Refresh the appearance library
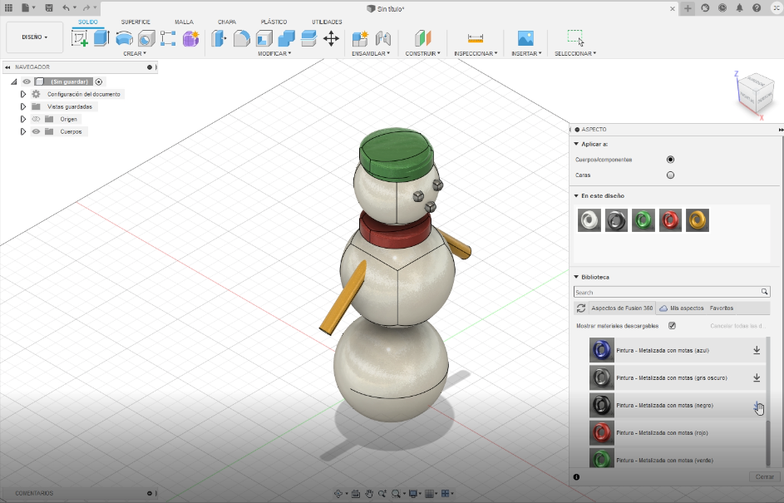 pos(580,308)
